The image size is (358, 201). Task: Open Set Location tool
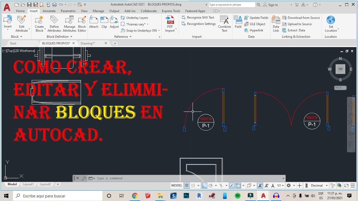[x=331, y=24]
